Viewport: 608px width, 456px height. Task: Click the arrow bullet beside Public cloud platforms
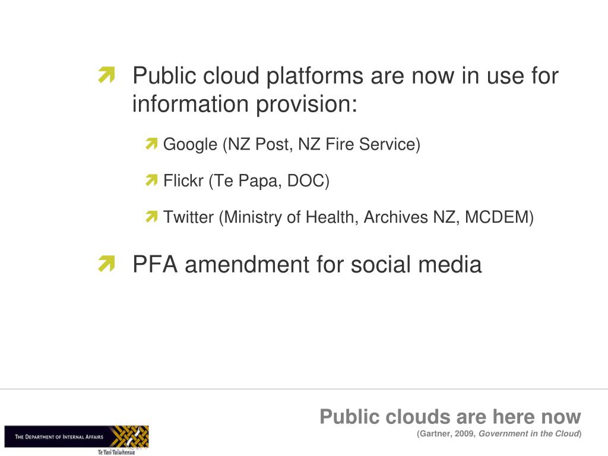tap(107, 75)
